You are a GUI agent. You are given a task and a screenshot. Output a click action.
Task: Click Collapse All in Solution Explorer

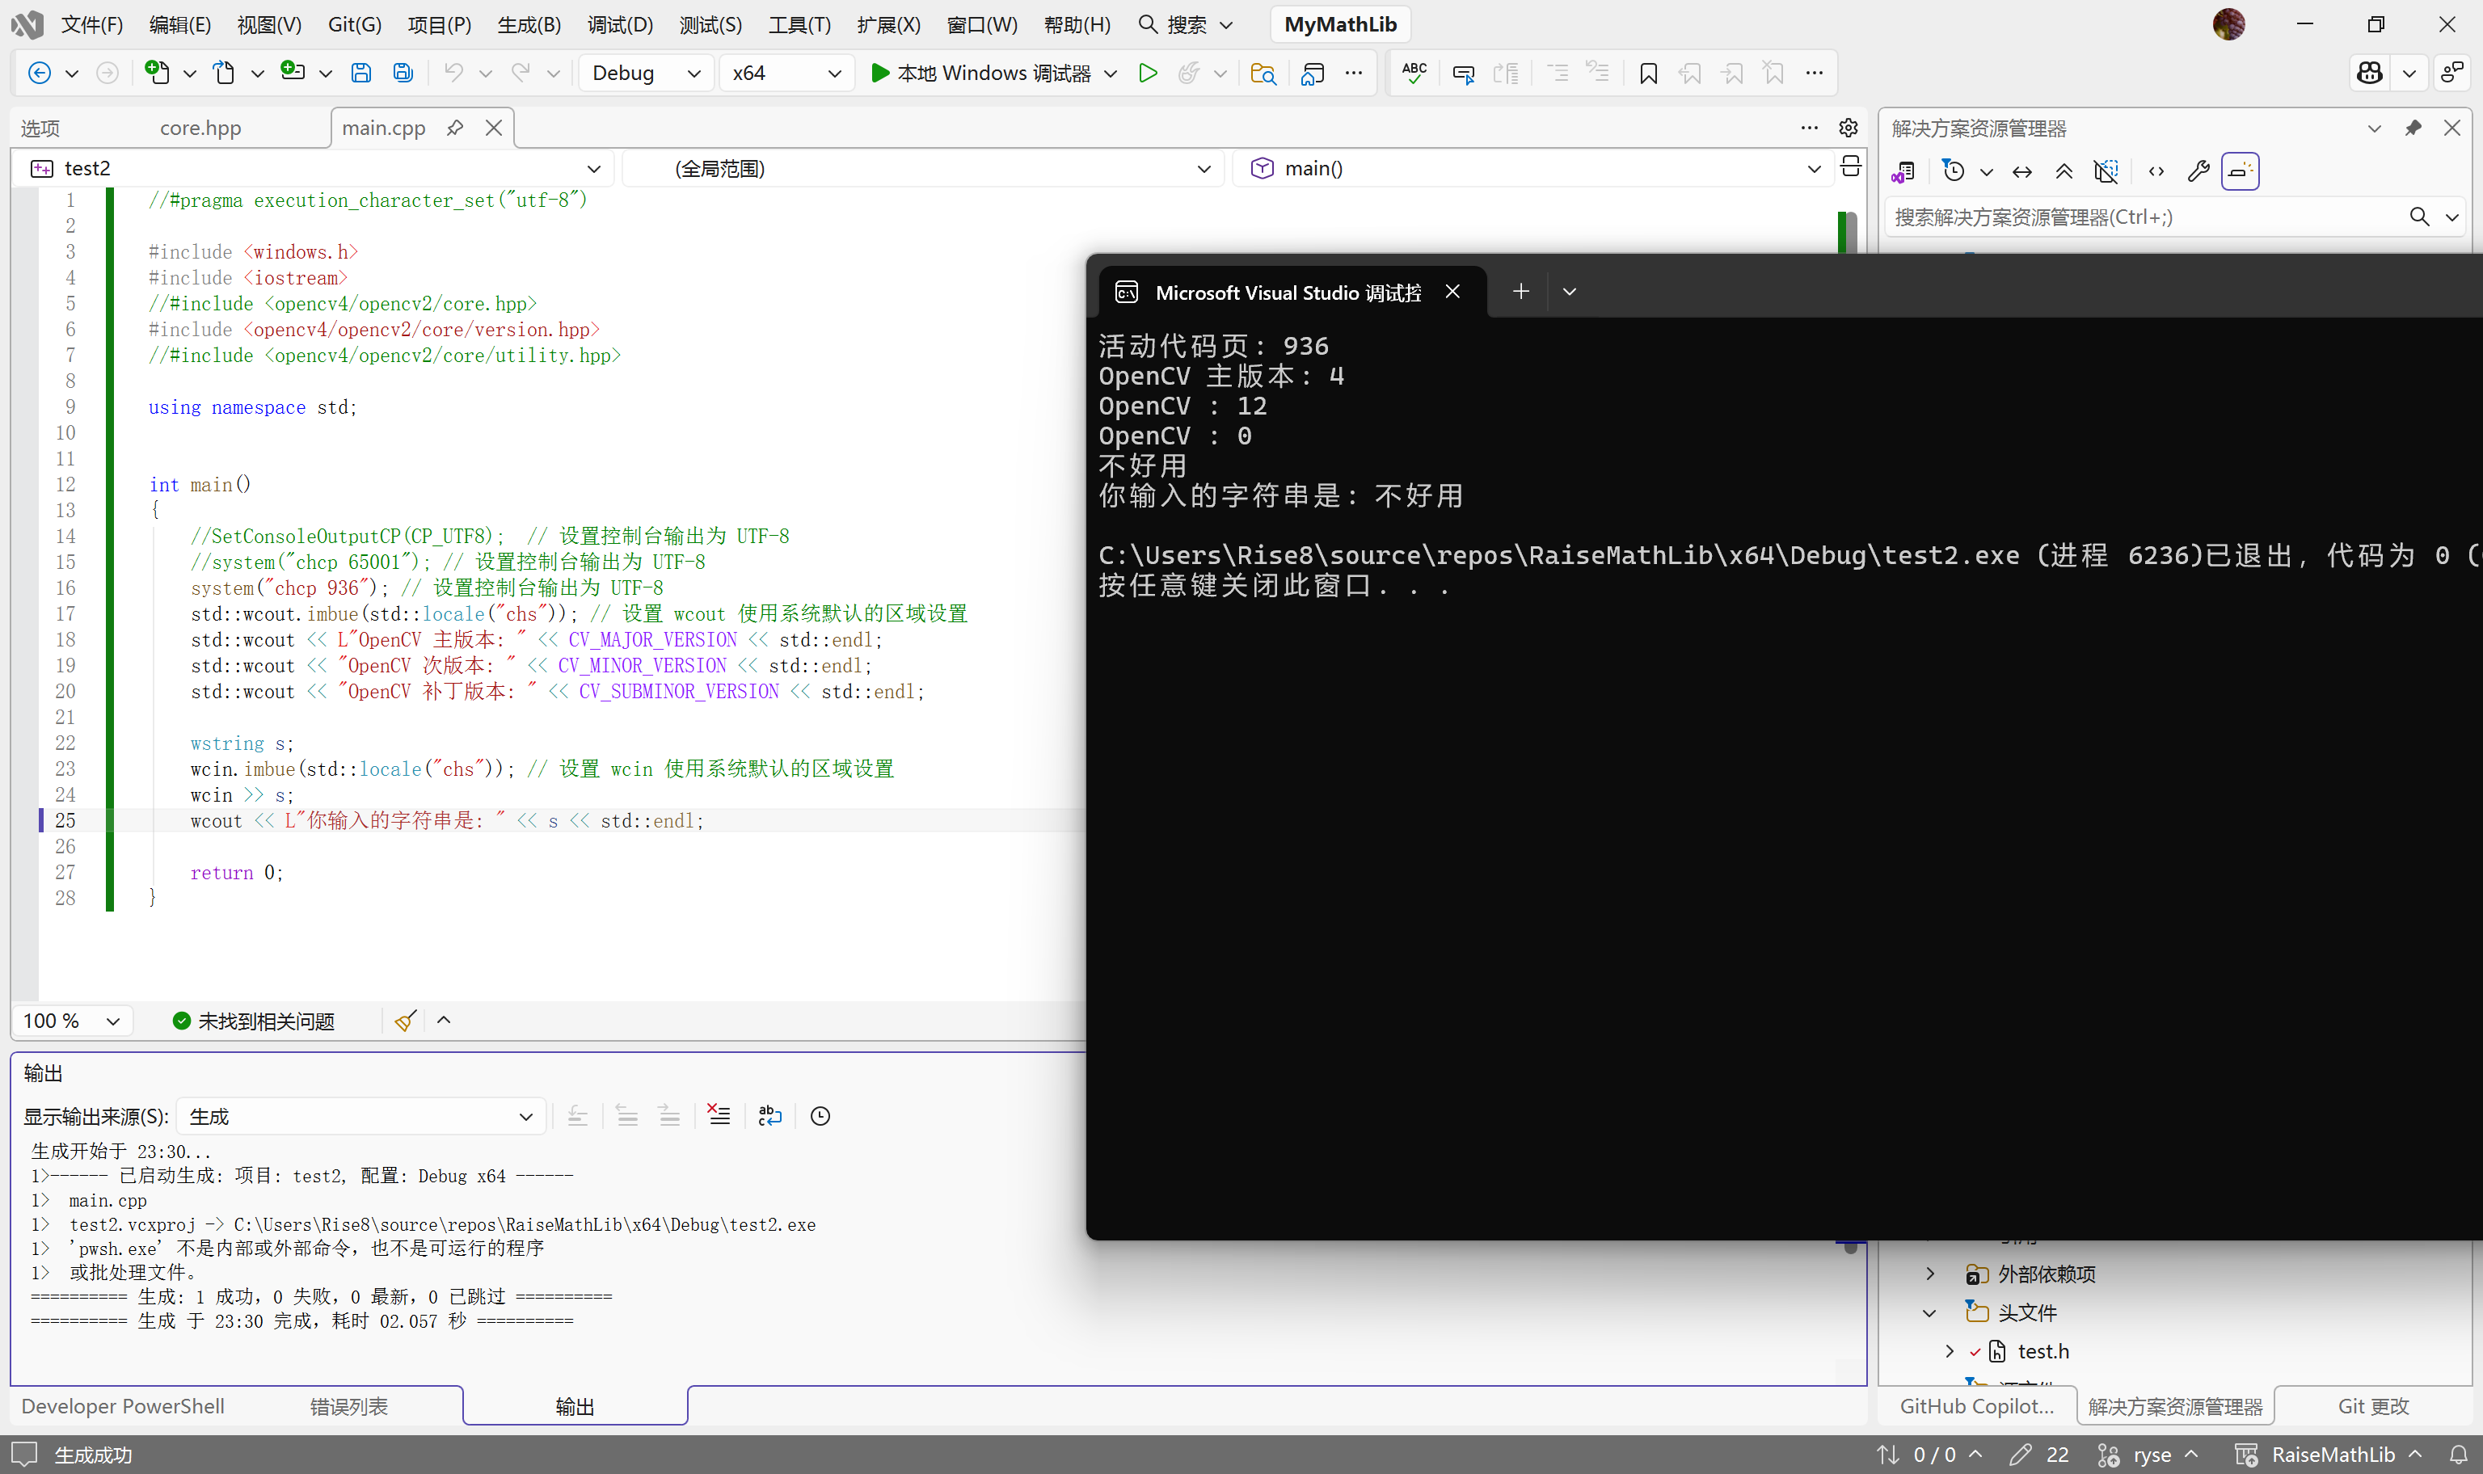(x=2064, y=171)
